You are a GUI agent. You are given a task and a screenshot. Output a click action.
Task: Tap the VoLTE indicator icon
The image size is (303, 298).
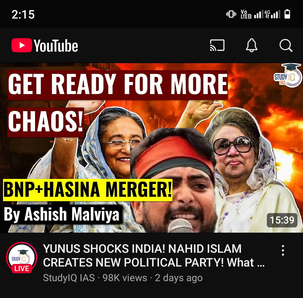tap(246, 14)
